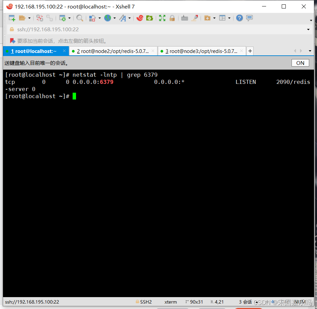This screenshot has width=317, height=309.
Task: Click the highlight marker icon
Action: 195,18
